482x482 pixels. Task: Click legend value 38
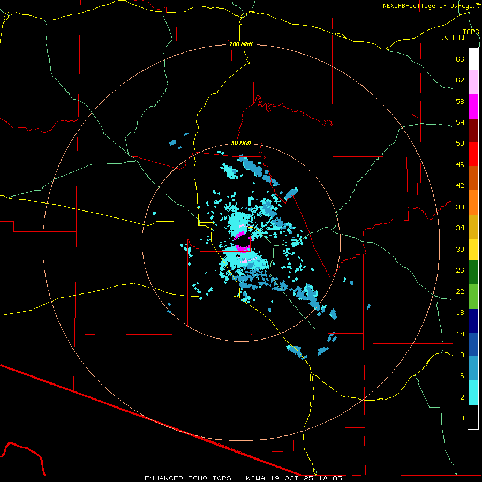[460, 207]
